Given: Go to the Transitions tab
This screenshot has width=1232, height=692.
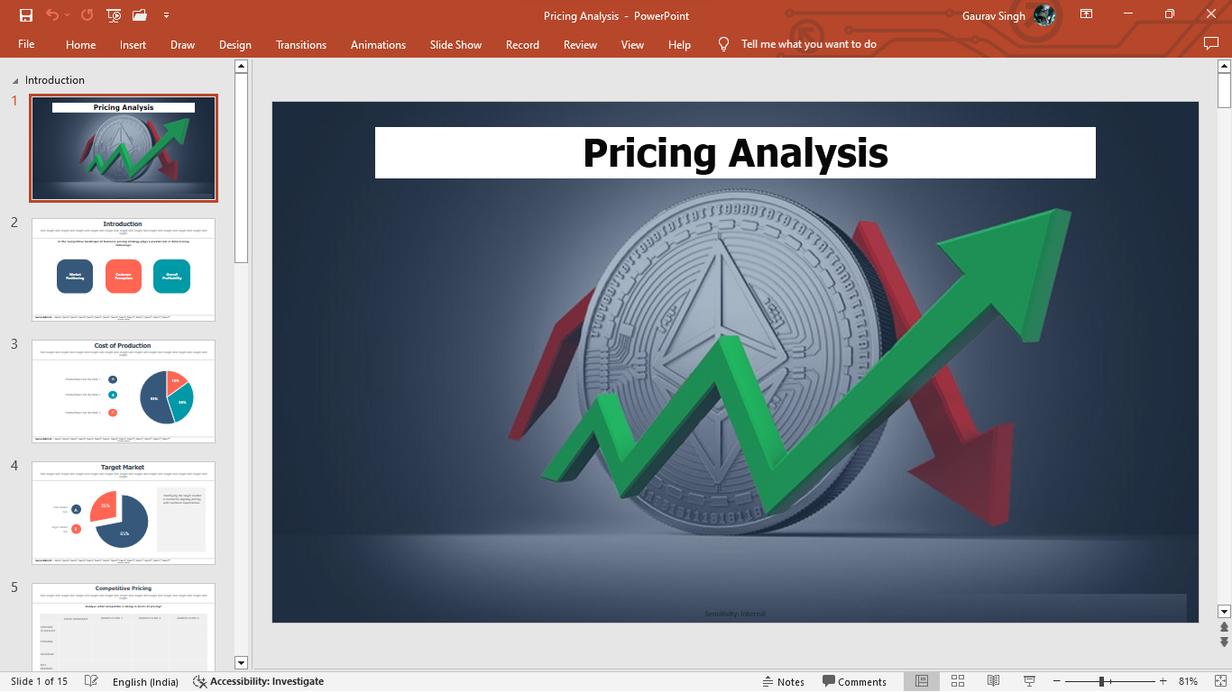Looking at the screenshot, I should 301,44.
